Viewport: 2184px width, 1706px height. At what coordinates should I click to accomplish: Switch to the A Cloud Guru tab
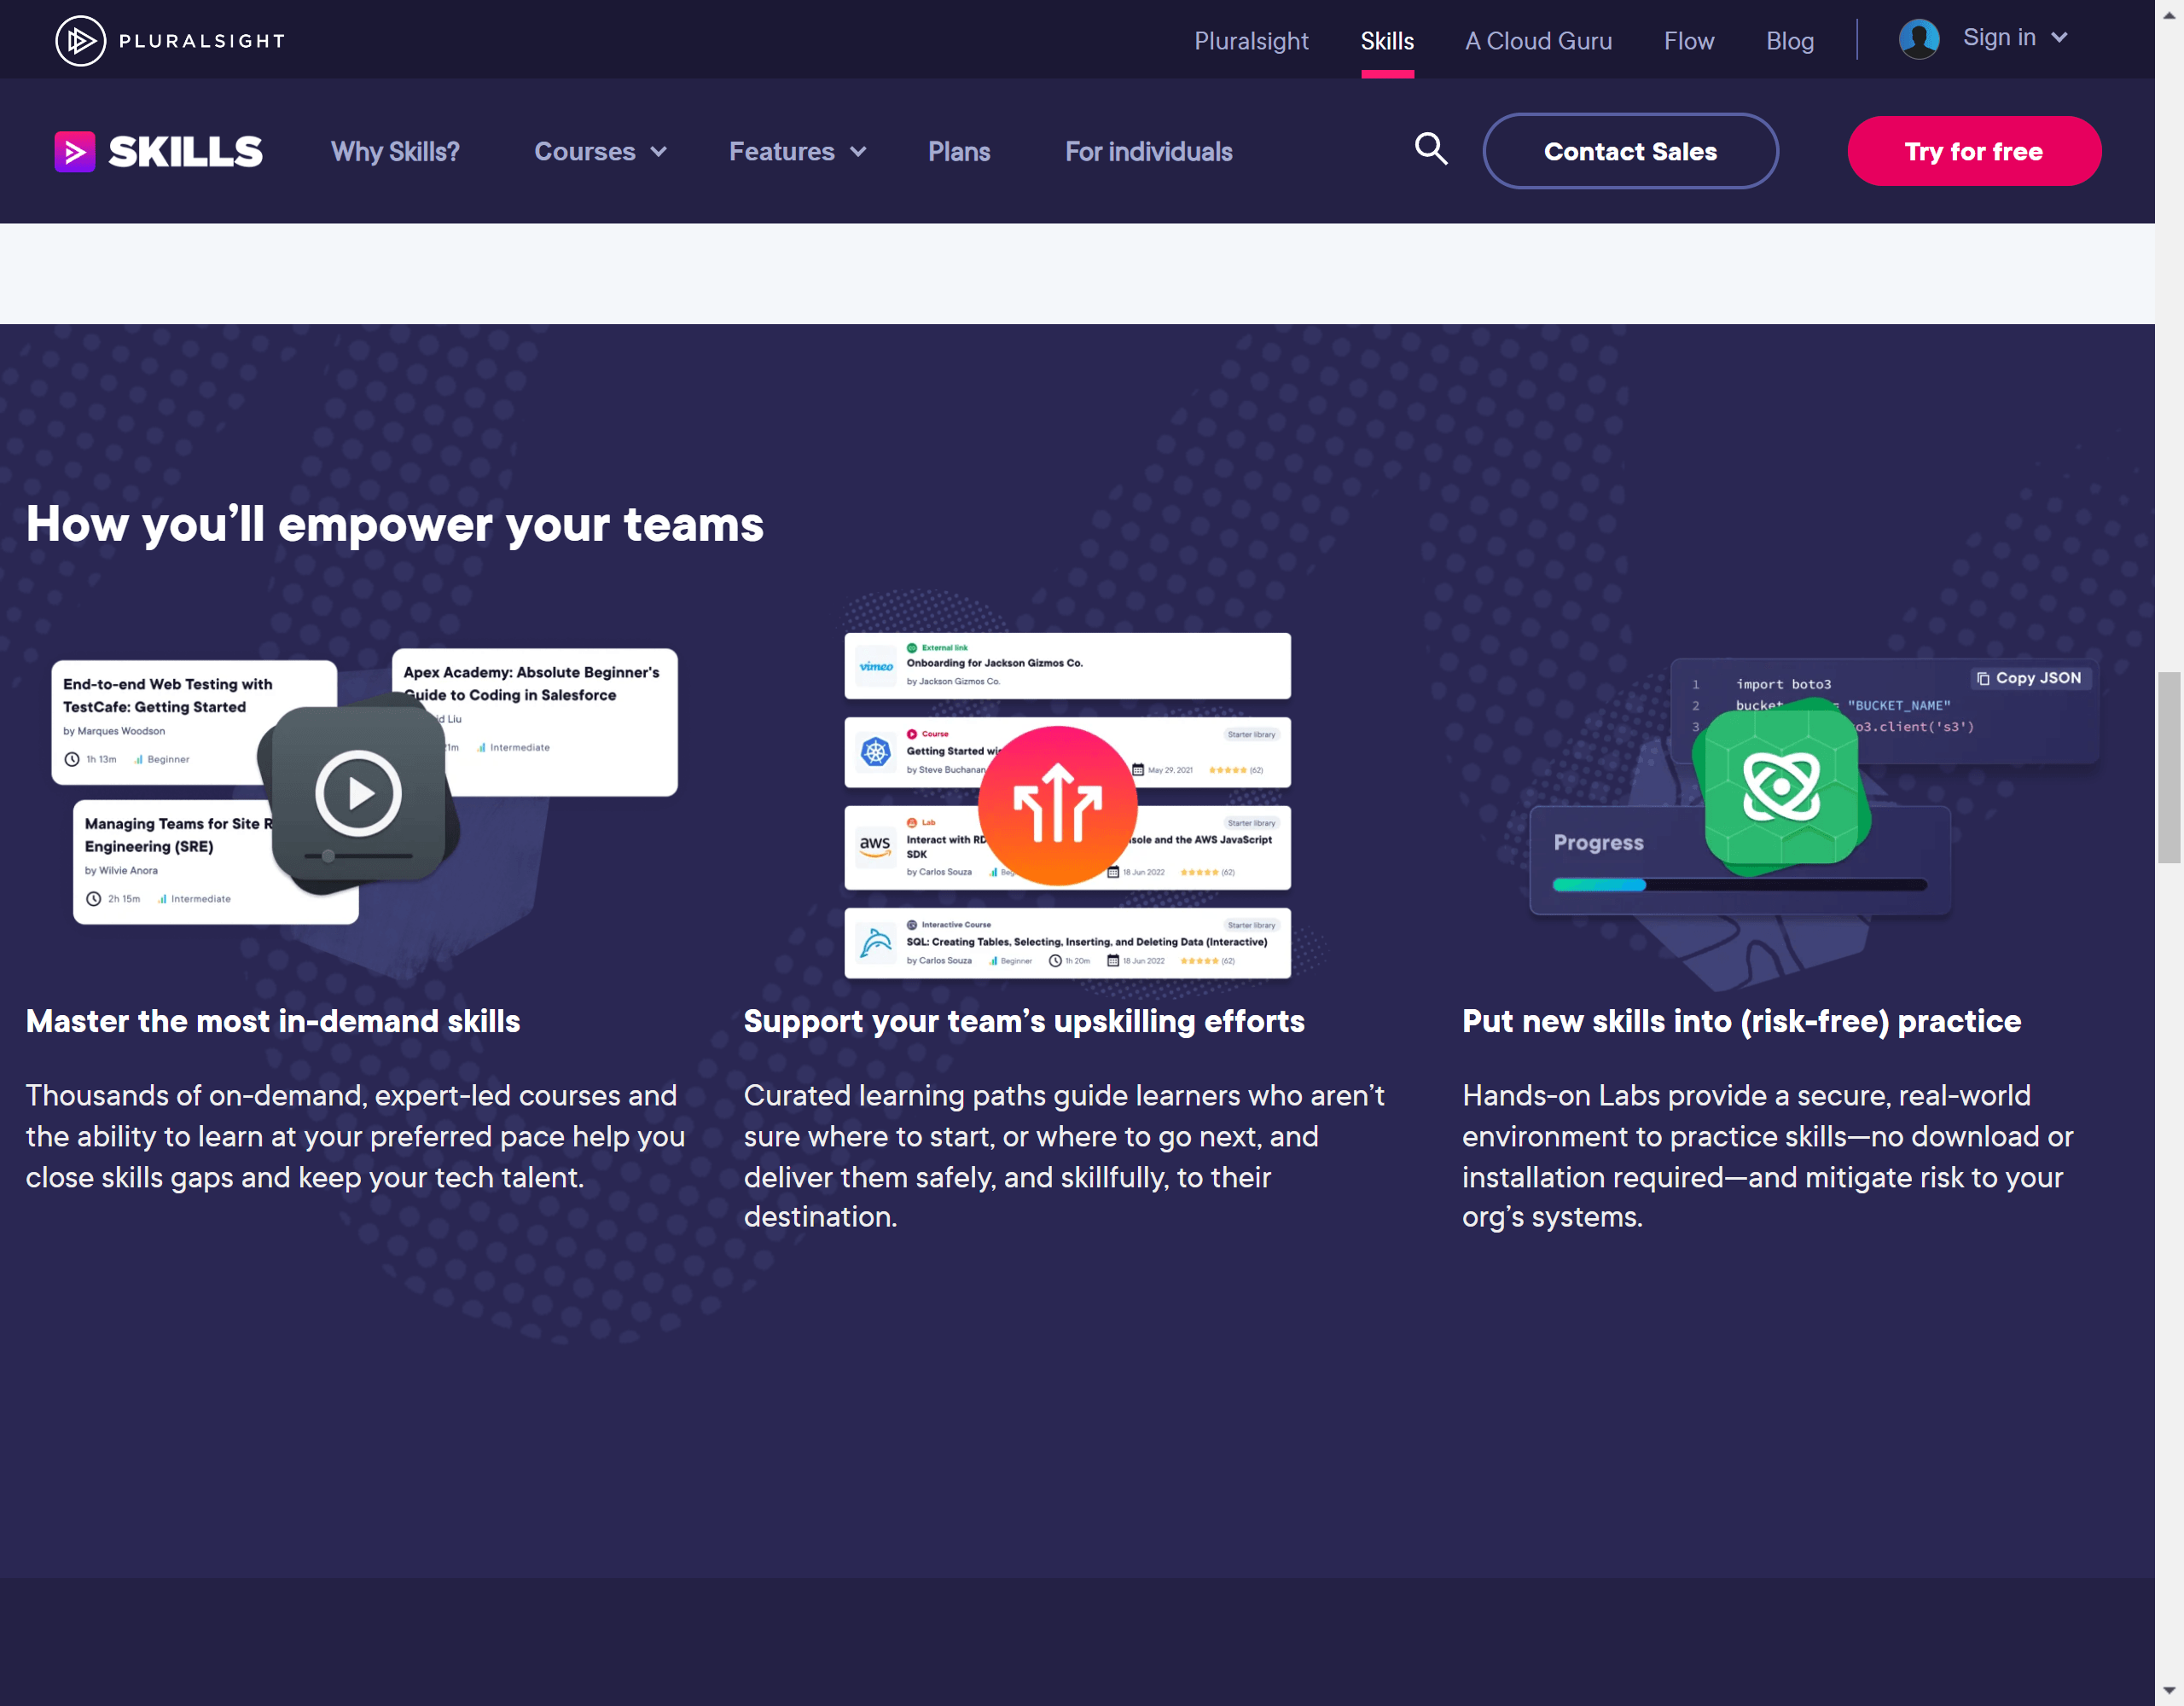(1538, 41)
